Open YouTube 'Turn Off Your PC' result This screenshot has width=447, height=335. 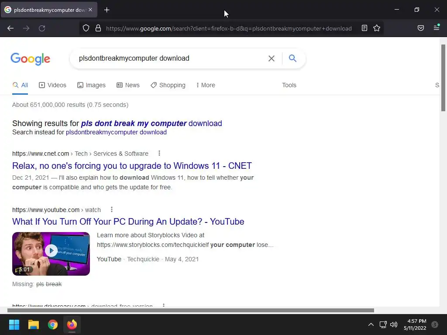(x=128, y=222)
